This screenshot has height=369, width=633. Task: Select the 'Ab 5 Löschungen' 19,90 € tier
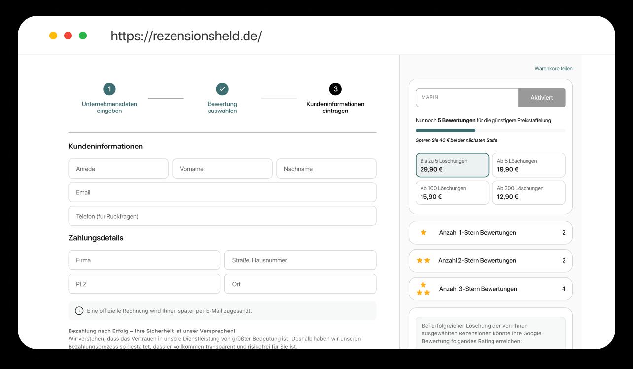pyautogui.click(x=528, y=165)
